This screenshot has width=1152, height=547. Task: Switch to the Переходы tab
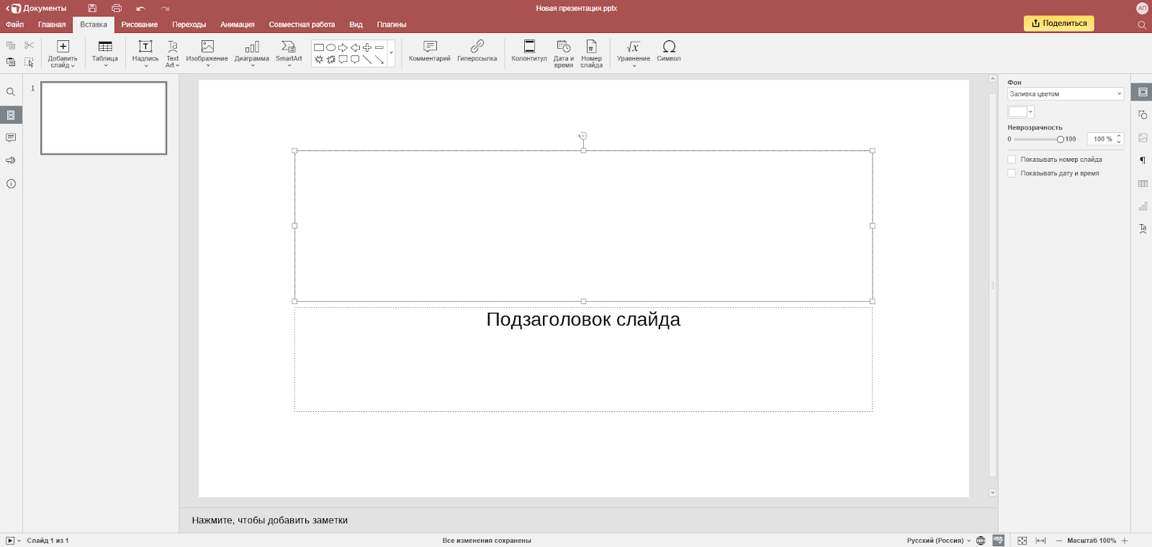click(189, 24)
